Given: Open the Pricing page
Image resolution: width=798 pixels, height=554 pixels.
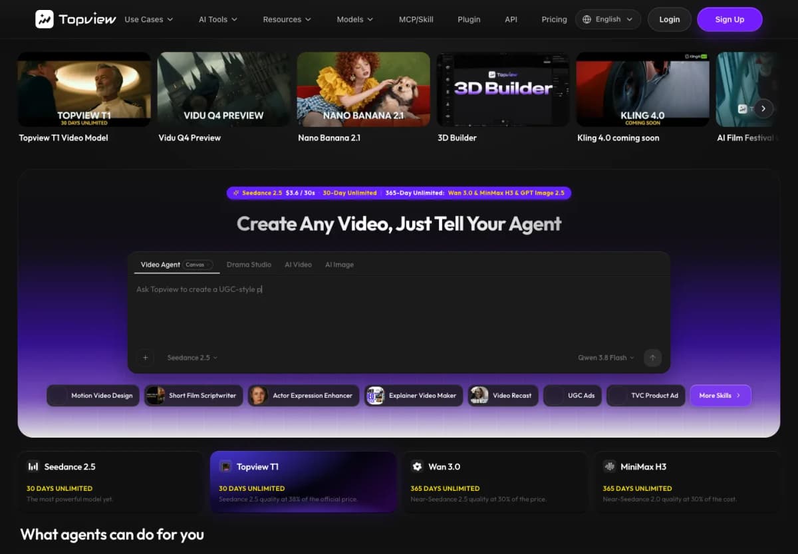Looking at the screenshot, I should 554,19.
